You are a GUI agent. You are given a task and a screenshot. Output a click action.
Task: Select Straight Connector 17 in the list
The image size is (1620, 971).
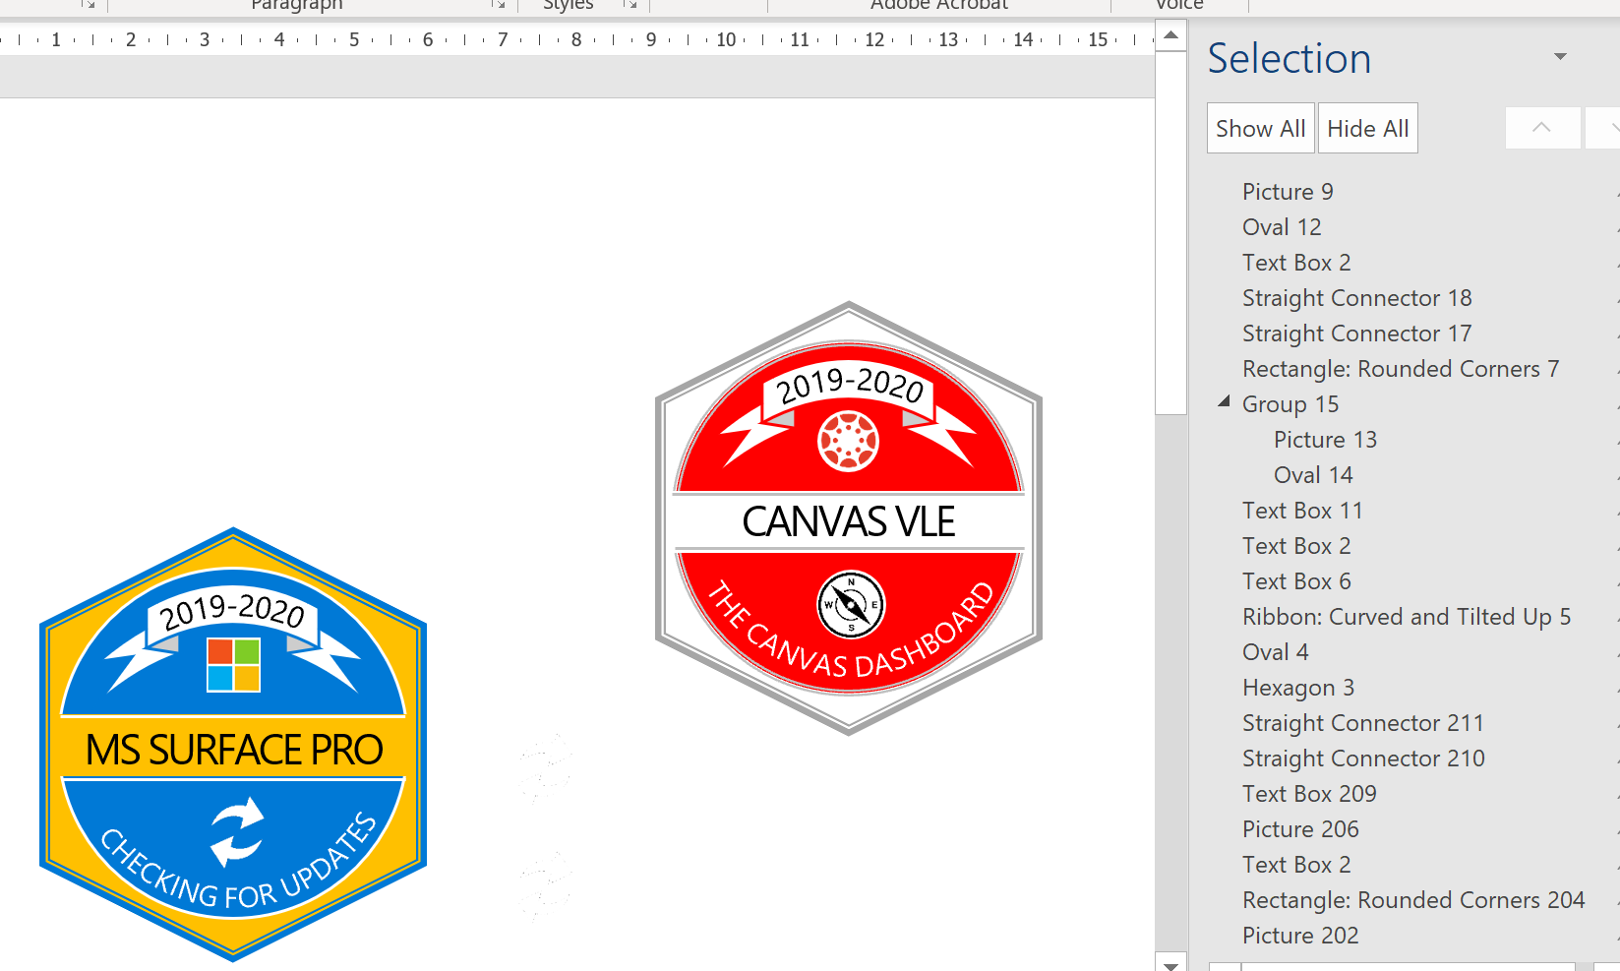click(1356, 334)
